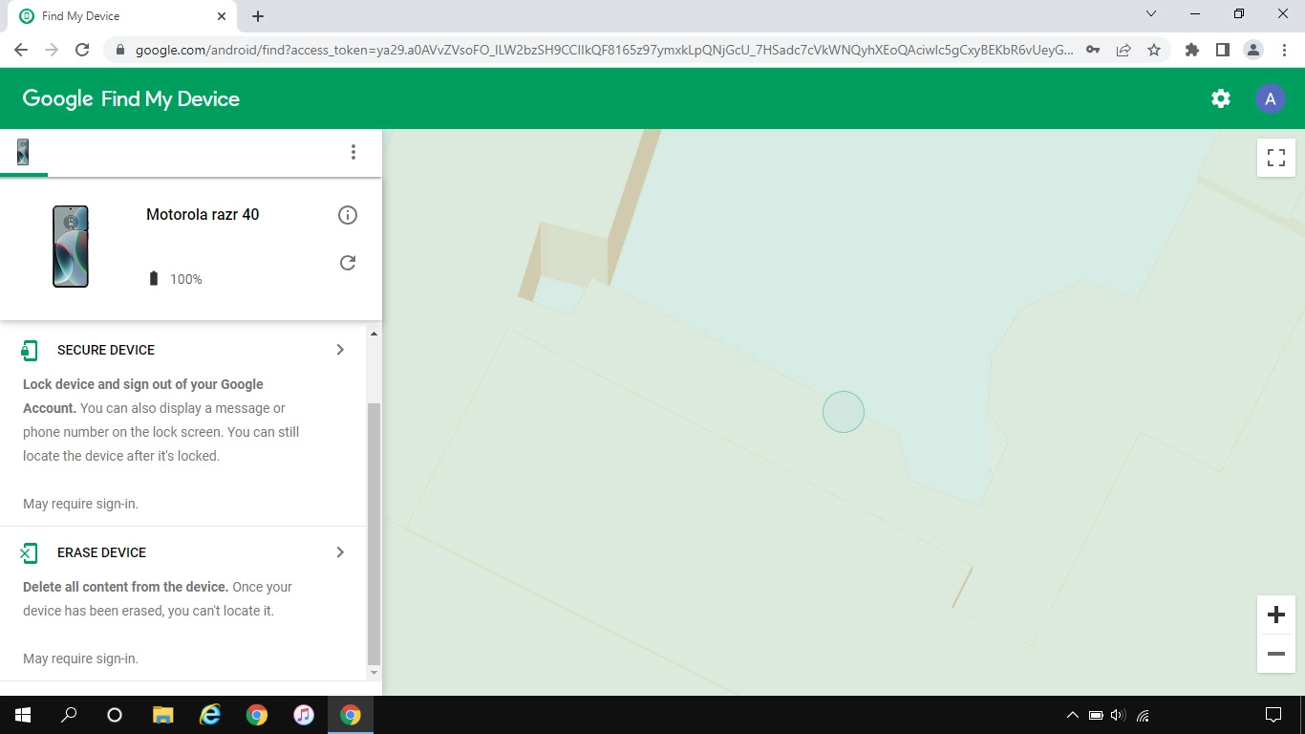Screen dimensions: 1305x734
Task: Click the Erase Device icon
Action: (29, 552)
